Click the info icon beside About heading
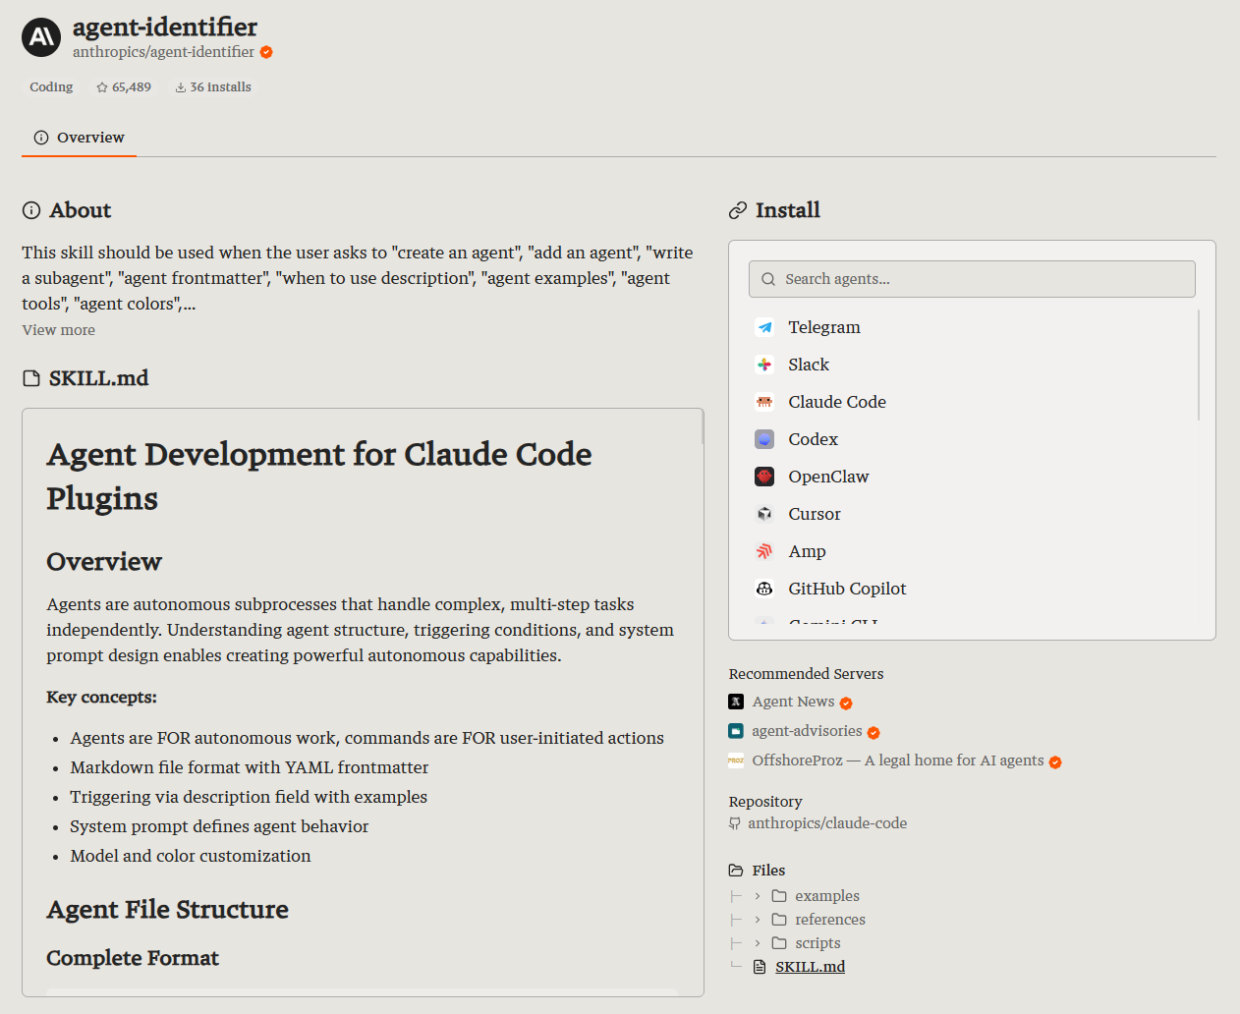This screenshot has height=1014, width=1240. coord(31,210)
